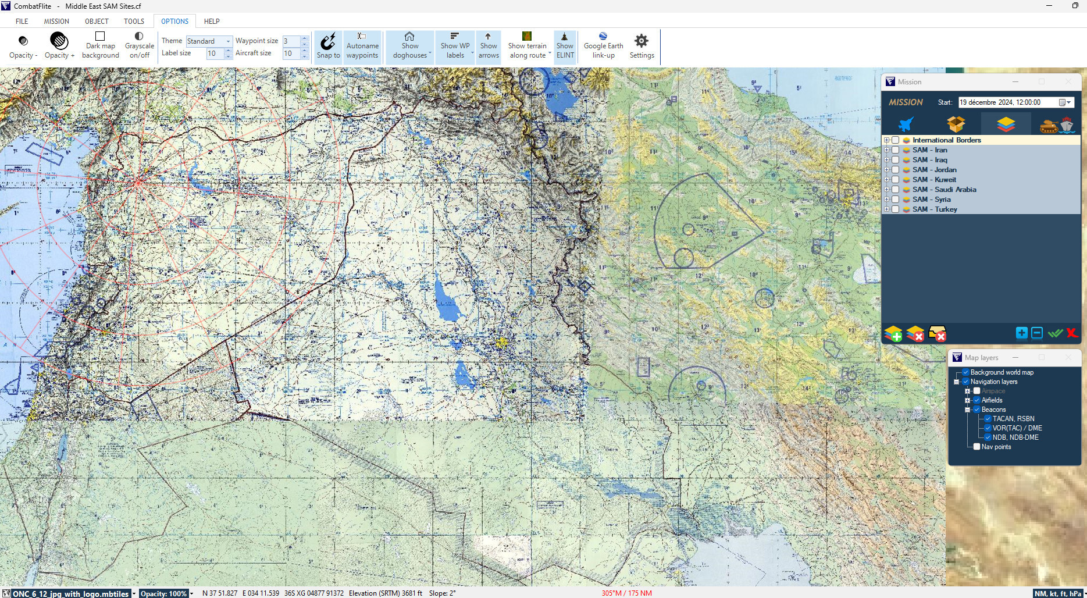The image size is (1087, 598).
Task: Collapse the Beacons tree node
Action: pyautogui.click(x=968, y=410)
